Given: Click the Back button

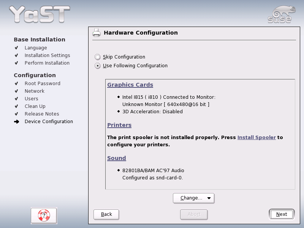Looking at the screenshot, I should (106, 214).
